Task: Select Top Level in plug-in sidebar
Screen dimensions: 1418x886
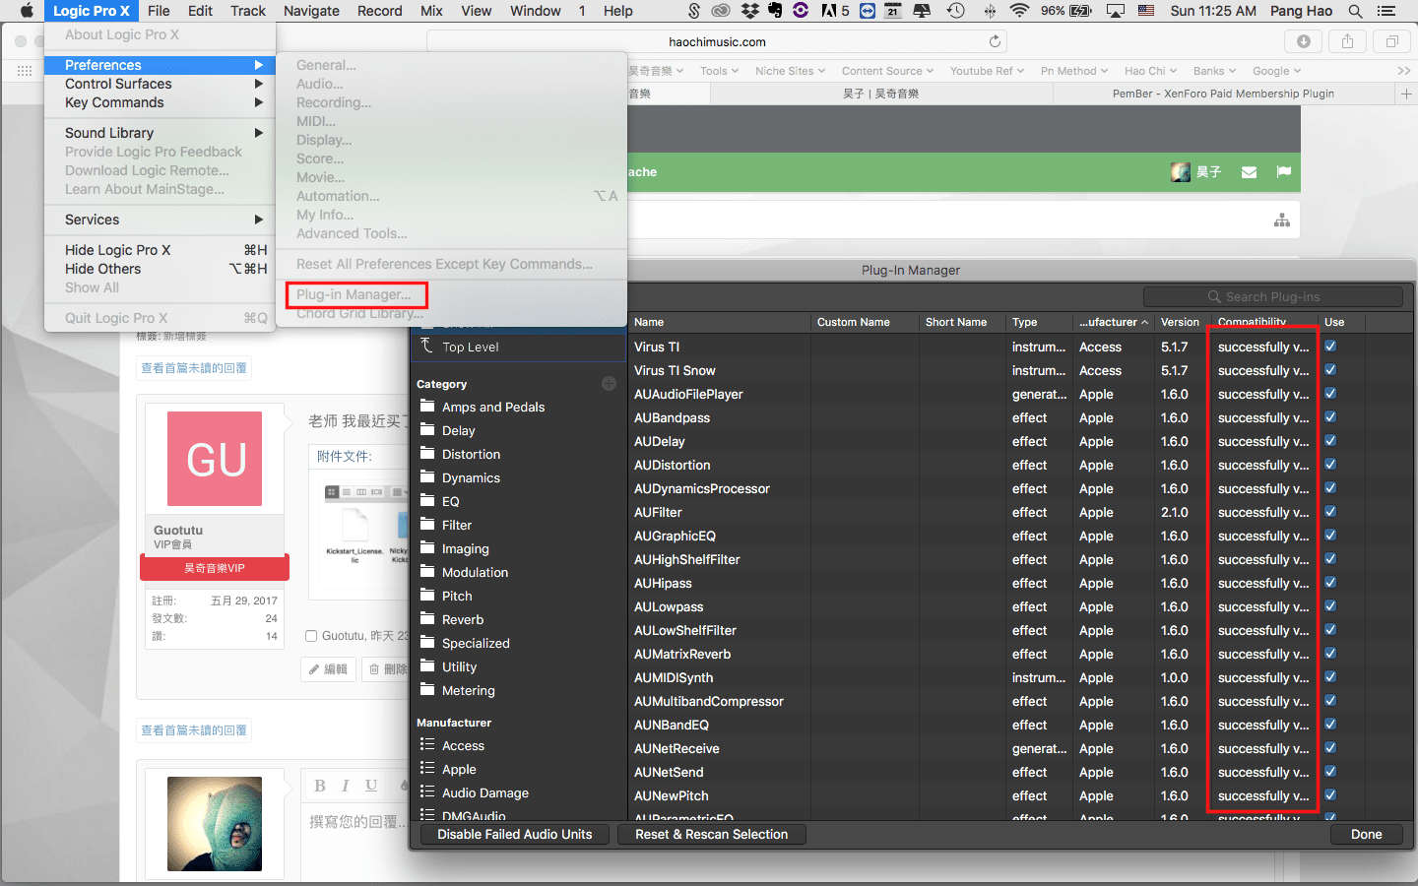Action: (x=518, y=347)
